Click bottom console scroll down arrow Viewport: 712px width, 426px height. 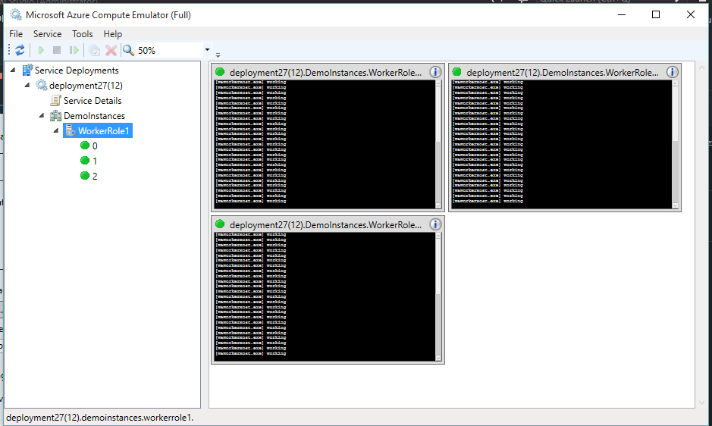pos(438,358)
